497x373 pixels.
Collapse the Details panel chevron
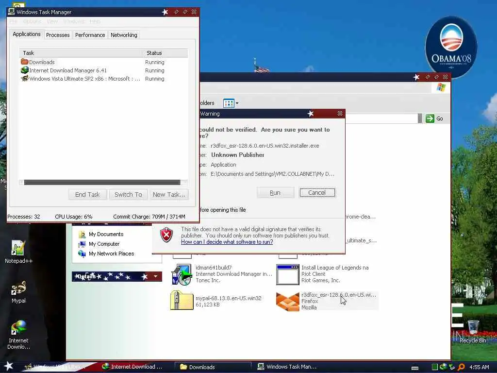[x=155, y=276]
